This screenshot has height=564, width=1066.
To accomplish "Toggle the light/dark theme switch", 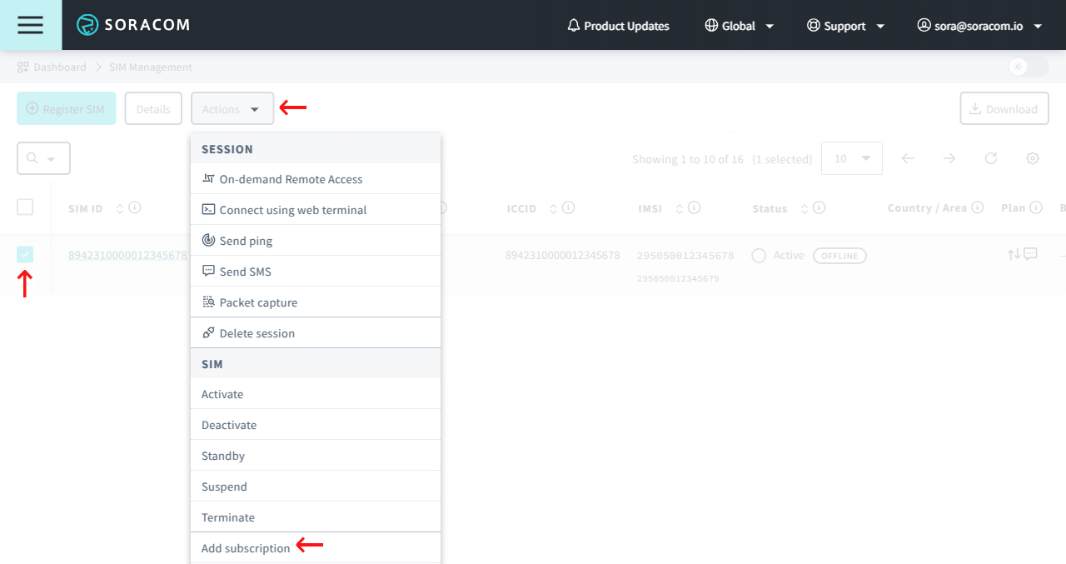I will (x=1028, y=67).
